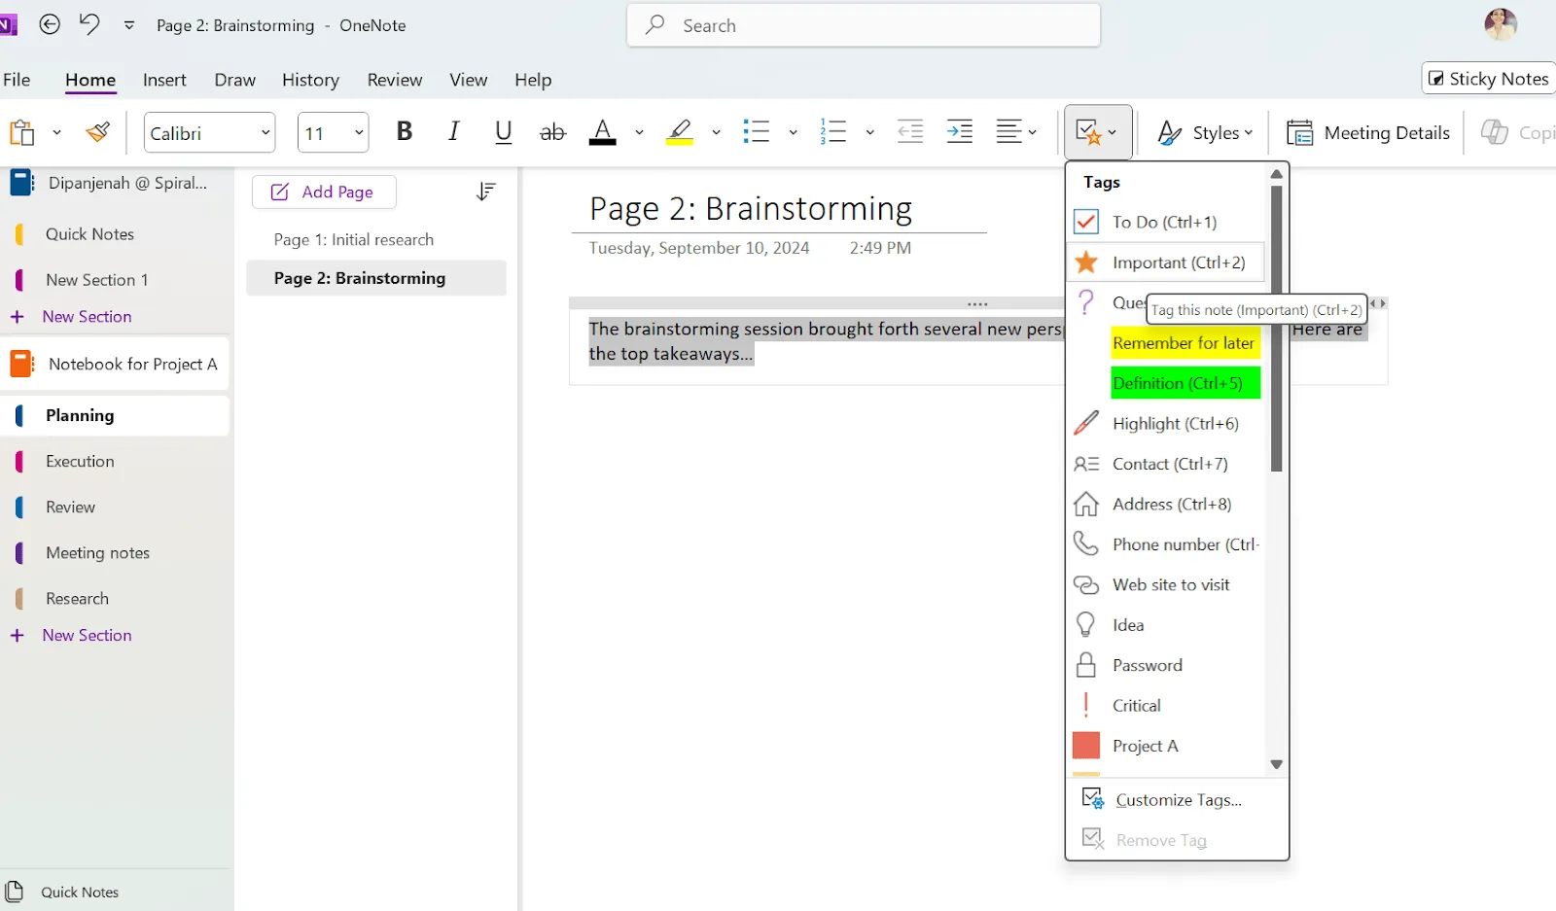This screenshot has height=911, width=1556.
Task: Switch to the View tab
Action: coord(468,80)
